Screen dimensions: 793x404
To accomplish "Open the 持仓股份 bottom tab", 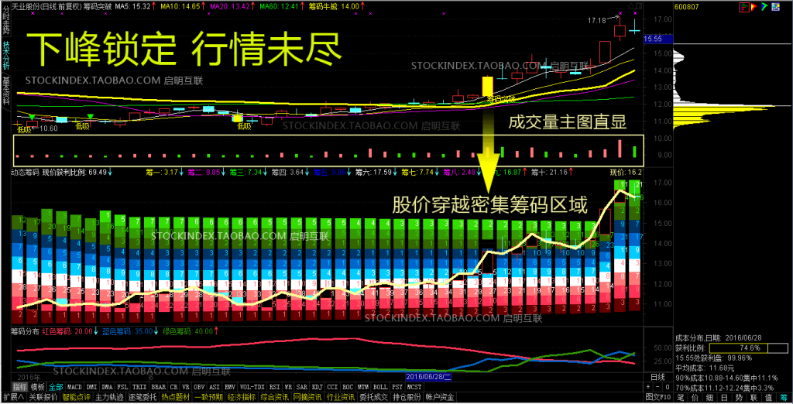I will click(x=406, y=398).
